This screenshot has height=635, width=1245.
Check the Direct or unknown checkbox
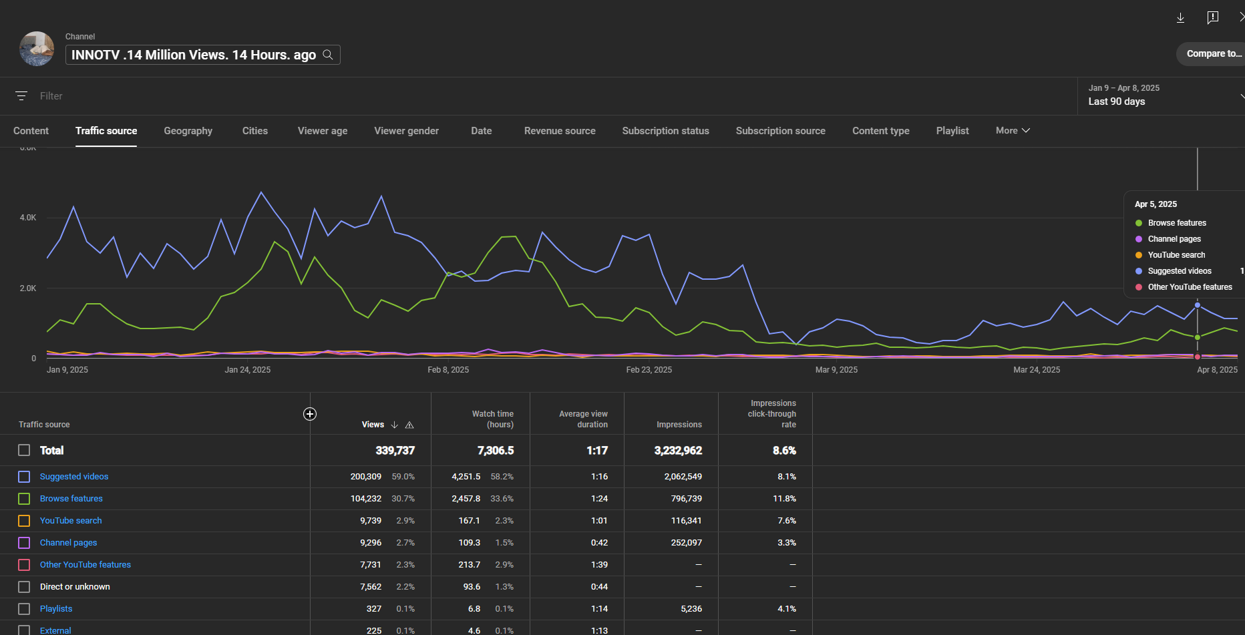[x=24, y=587]
